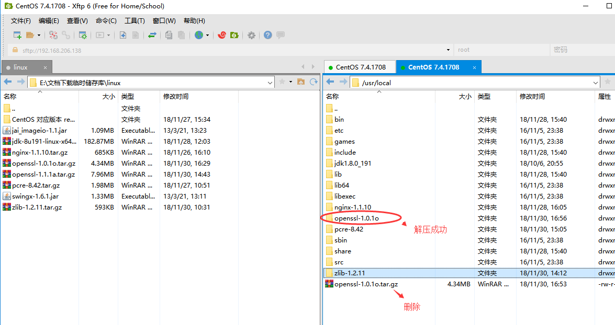Expand the terminal icon dropdown arrow
The image size is (615, 325).
[x=109, y=35]
